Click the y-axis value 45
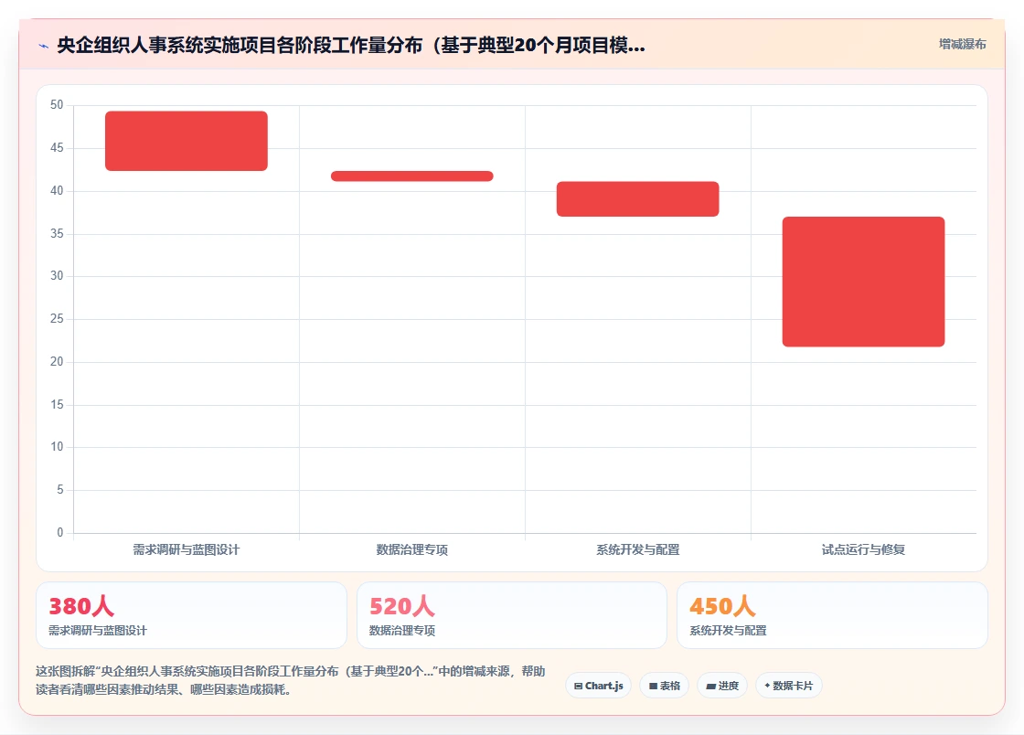This screenshot has height=735, width=1024. (57, 147)
